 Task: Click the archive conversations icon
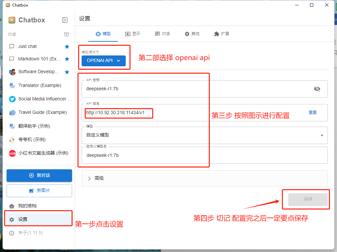pyautogui.click(x=66, y=34)
